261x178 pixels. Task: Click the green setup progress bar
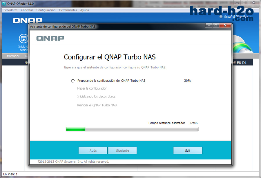(132, 129)
